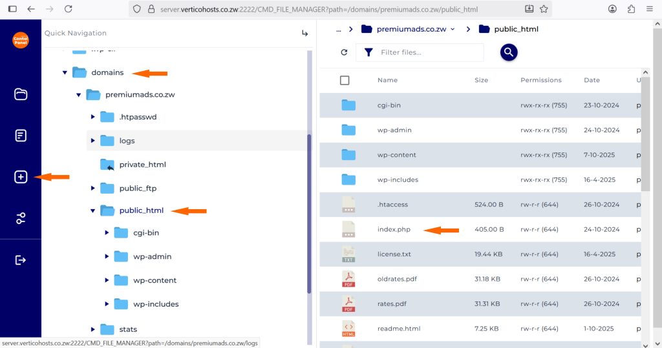Collapse the domains tree folder arrow
The width and height of the screenshot is (662, 348).
(x=65, y=73)
